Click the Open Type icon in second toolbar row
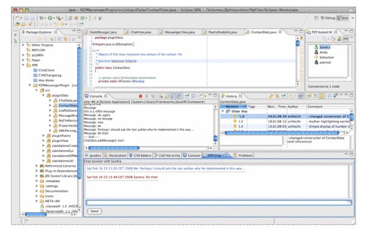 click(17, 24)
